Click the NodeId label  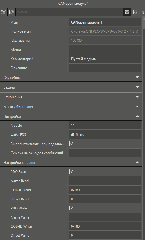17,126
